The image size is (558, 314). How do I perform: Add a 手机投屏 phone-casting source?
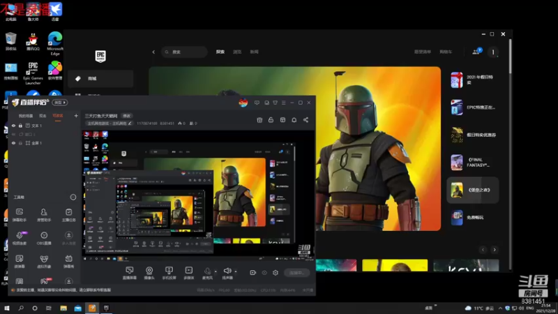[169, 273]
